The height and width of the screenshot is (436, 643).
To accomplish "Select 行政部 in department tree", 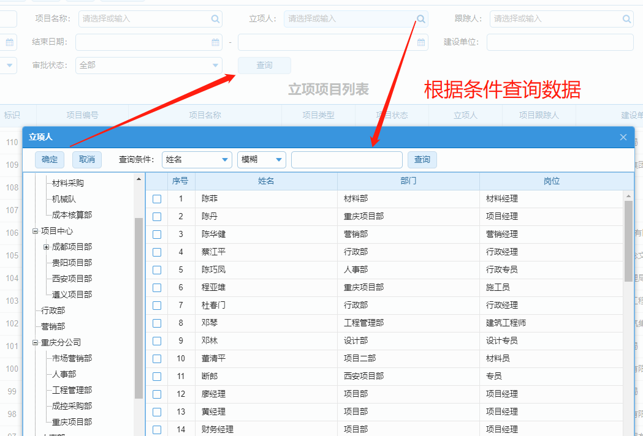I will point(53,310).
